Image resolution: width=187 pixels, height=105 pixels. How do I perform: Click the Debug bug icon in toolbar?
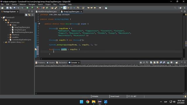pos(22,8)
